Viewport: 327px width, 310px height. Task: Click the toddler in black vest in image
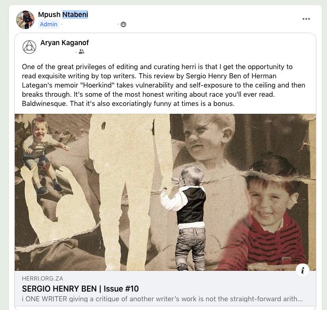click(x=187, y=216)
